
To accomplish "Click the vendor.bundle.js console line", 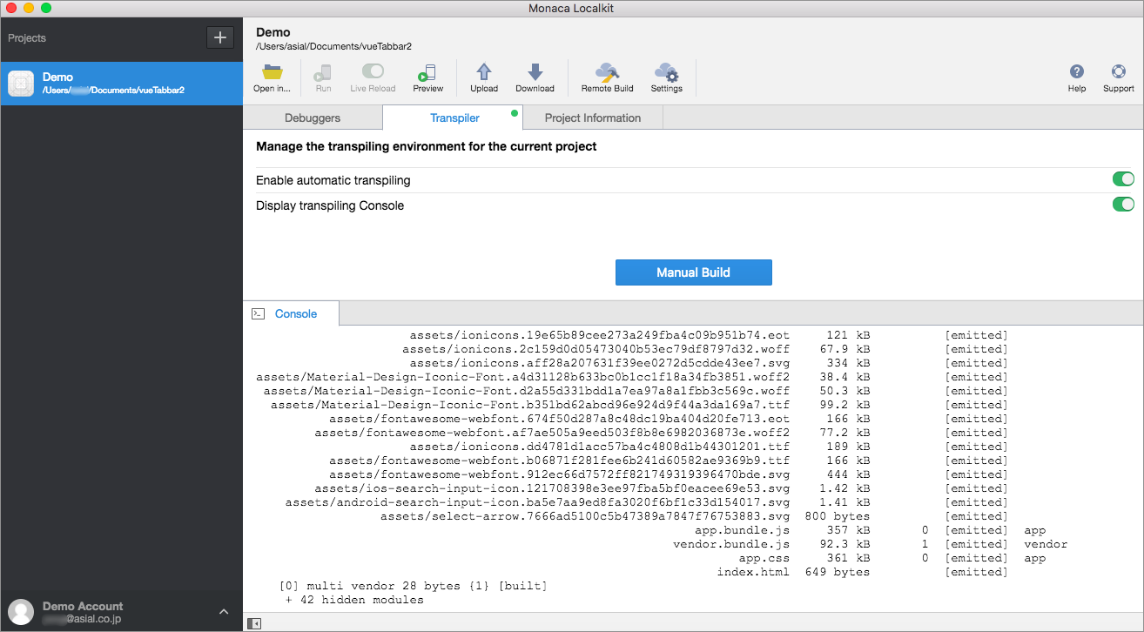I will pos(870,544).
